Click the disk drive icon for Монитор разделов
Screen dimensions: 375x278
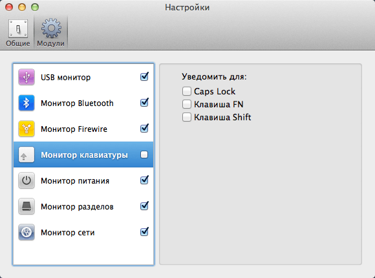(x=27, y=206)
